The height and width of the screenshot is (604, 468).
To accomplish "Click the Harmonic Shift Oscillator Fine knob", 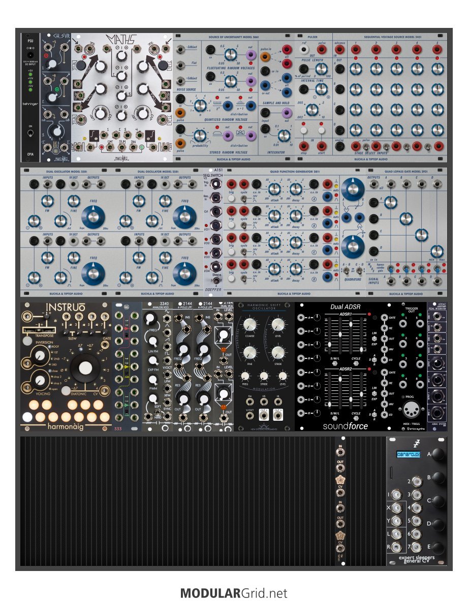I will click(249, 352).
